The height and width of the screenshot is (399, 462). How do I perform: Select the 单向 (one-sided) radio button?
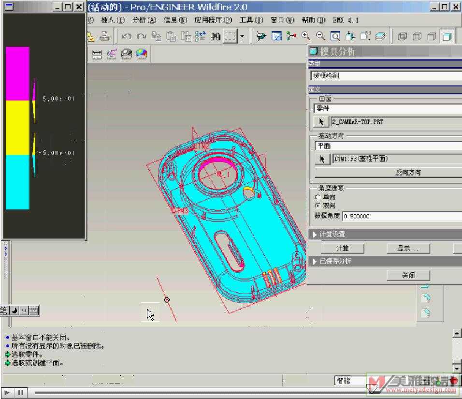tap(318, 197)
